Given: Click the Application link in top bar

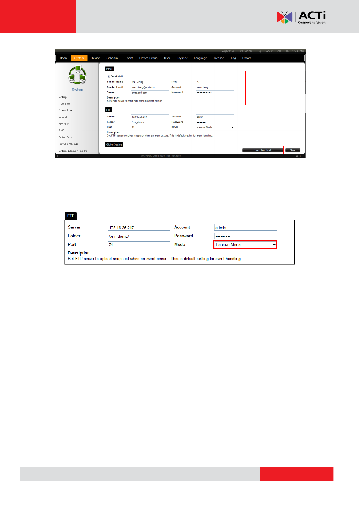Looking at the screenshot, I should [x=228, y=51].
